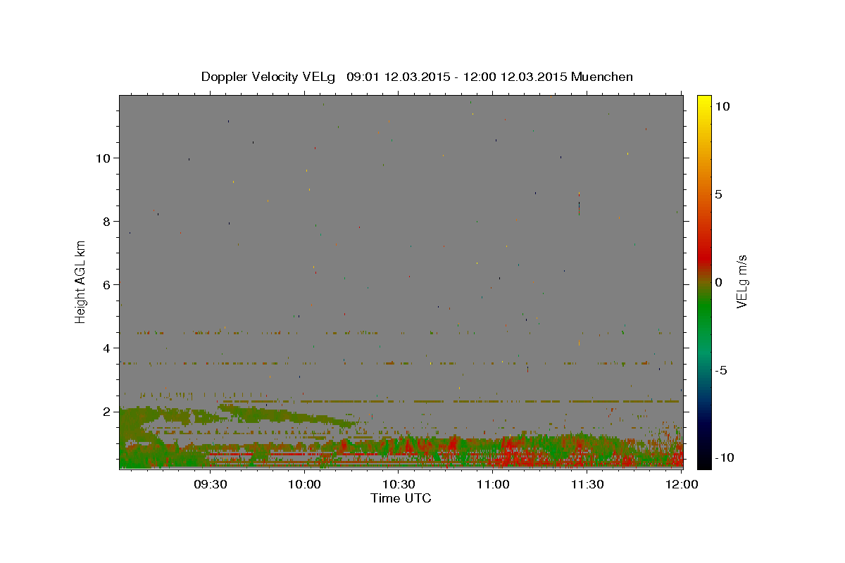
Task: Click the colorbar value 5
Action: (x=718, y=194)
